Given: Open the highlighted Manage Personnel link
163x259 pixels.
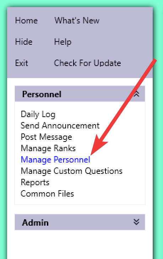Looking at the screenshot, I should coord(55,160).
